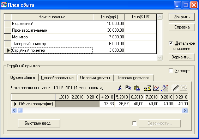Click the 30 000,00 price cell
Screen dimensions: 199x139
click(x=109, y=30)
